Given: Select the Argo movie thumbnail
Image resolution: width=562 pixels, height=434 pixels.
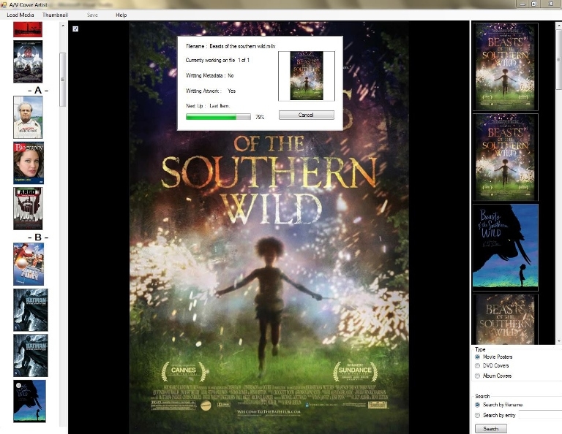Looking at the screenshot, I should click(28, 208).
